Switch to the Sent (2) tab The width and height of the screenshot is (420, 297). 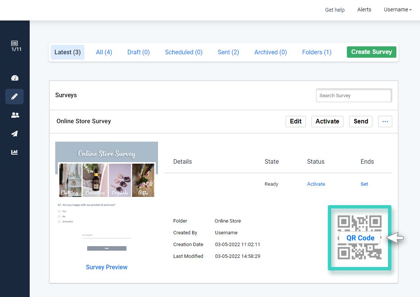pyautogui.click(x=228, y=52)
